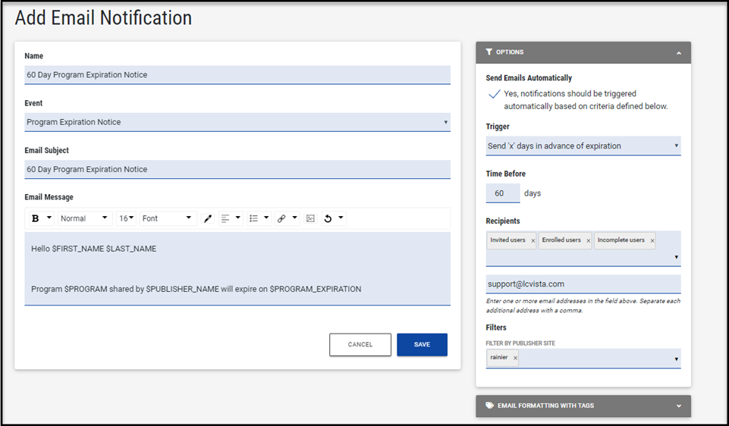This screenshot has height=426, width=729.
Task: Click the text alignment icon
Action: [225, 218]
